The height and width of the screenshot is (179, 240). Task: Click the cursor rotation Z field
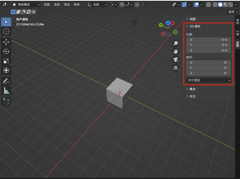208,73
